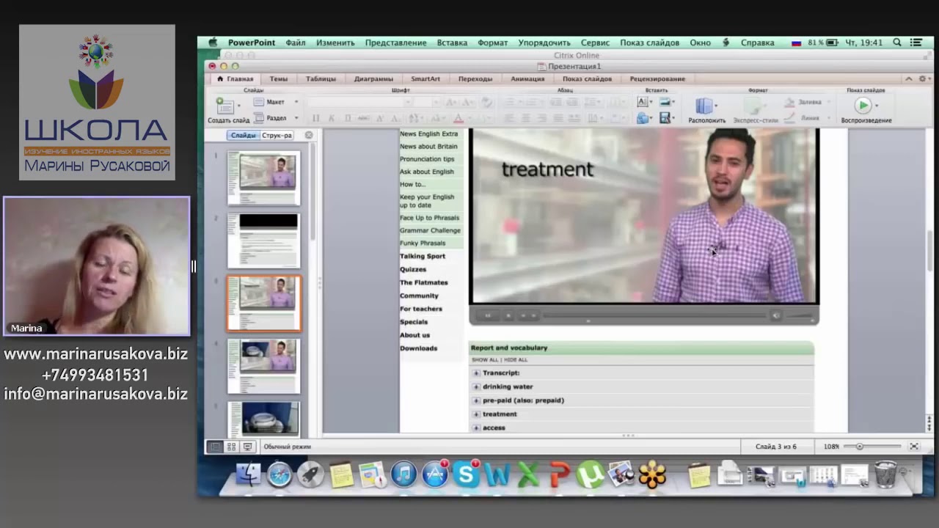Open the Trash in the Dock
This screenshot has width=939, height=528.
point(885,474)
